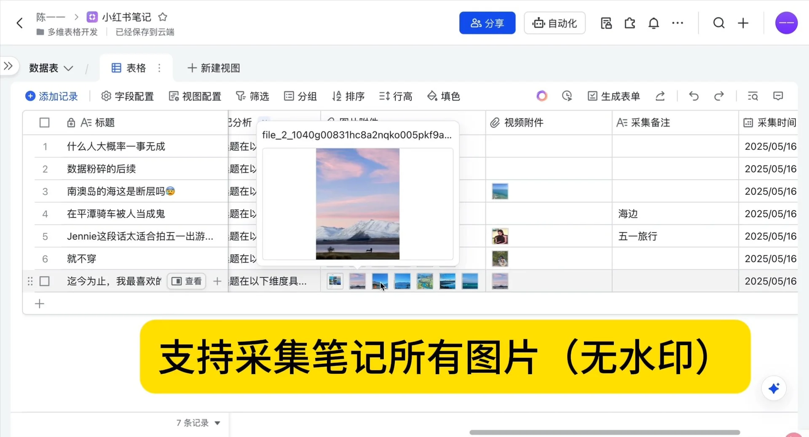Open the 7 条记录 record count dropdown

(x=198, y=423)
